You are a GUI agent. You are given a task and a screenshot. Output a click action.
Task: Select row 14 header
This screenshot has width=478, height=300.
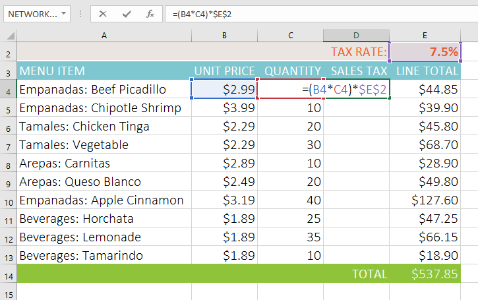8,274
